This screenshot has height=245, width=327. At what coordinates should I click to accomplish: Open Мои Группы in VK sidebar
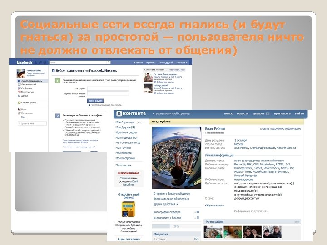123,148
